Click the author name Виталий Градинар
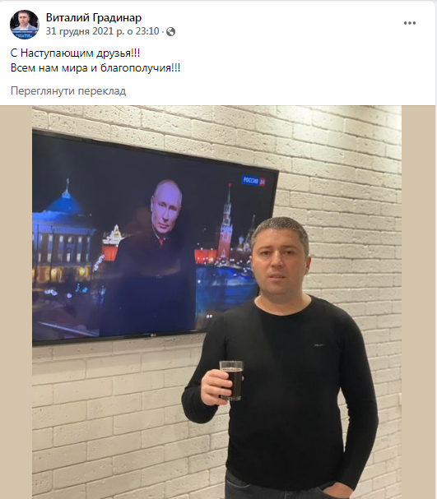The width and height of the screenshot is (437, 499). [x=94, y=17]
